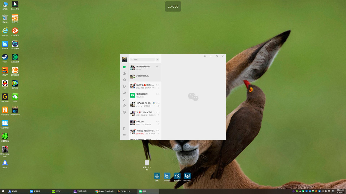346x194 pixels.
Task: Open UU加速器 desktop icon
Action: click(15, 45)
